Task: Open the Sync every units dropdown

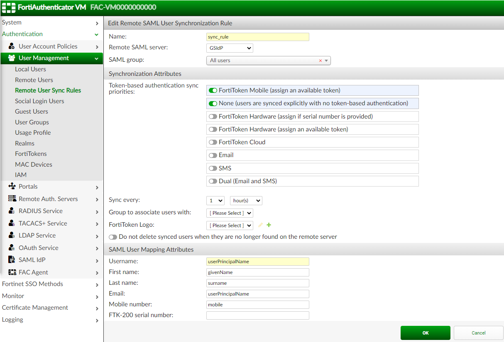Action: 246,200
